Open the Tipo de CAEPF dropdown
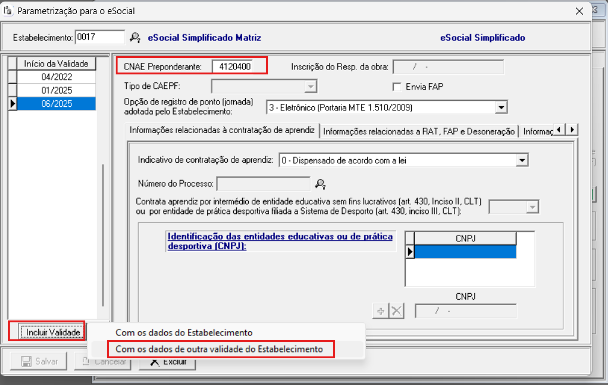 click(311, 87)
